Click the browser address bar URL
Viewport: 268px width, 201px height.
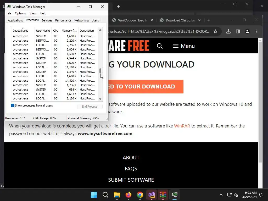[159, 31]
